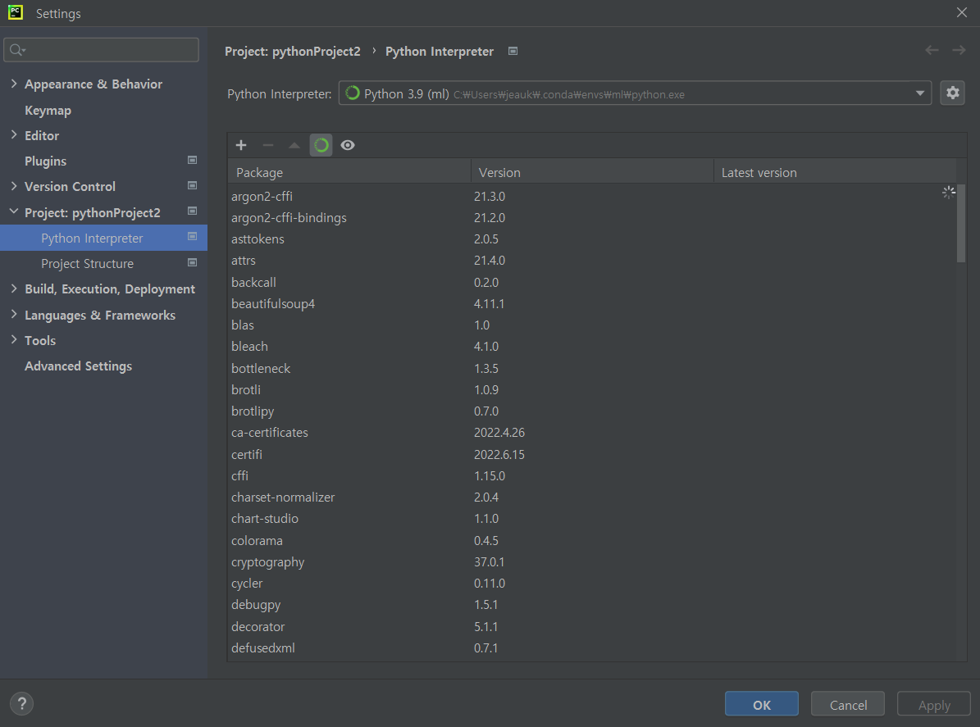The image size is (980, 727).
Task: Expand Languages & Frameworks section
Action: pyautogui.click(x=14, y=315)
